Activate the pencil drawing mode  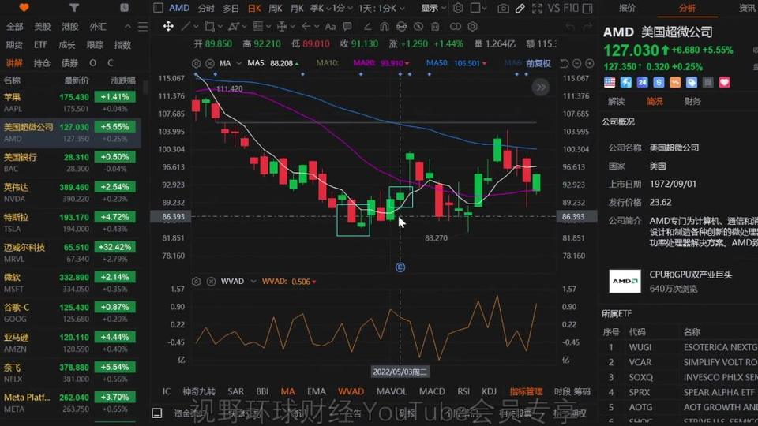520,8
